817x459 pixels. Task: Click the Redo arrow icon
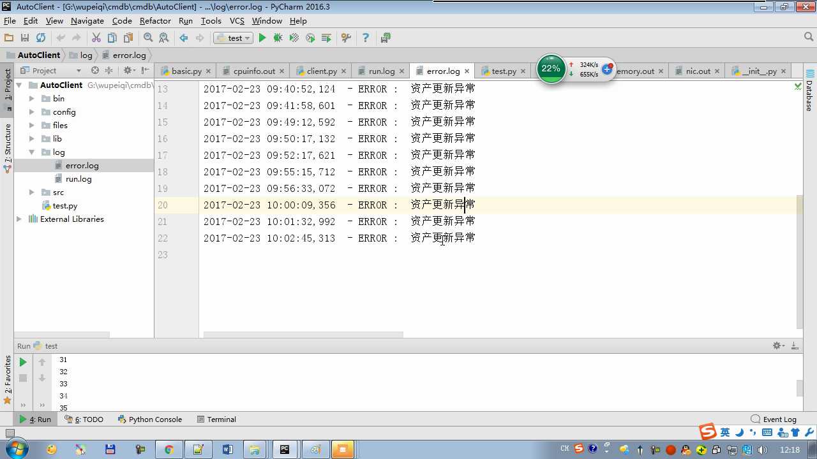pos(77,38)
